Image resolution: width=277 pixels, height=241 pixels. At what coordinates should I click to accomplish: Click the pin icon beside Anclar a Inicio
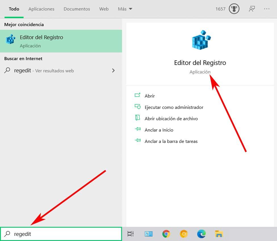tap(138, 129)
